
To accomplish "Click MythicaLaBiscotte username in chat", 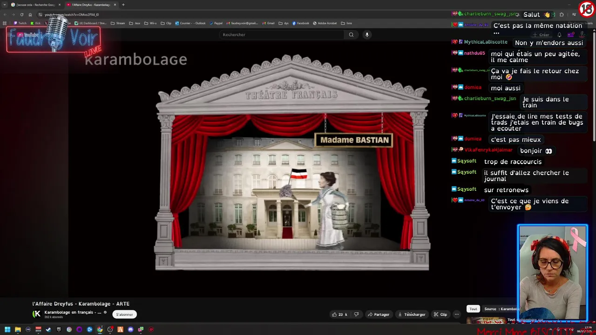I will [x=486, y=42].
